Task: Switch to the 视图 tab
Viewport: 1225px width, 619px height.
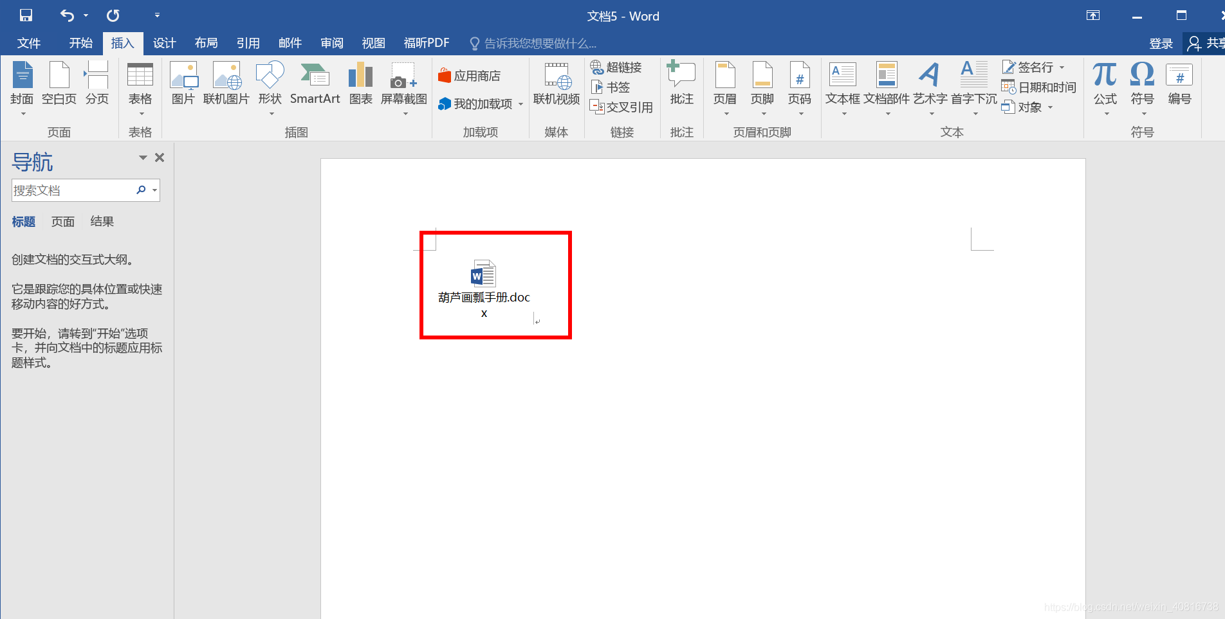Action: click(x=374, y=43)
